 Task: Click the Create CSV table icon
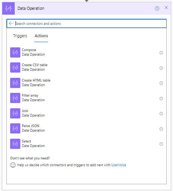(15, 67)
